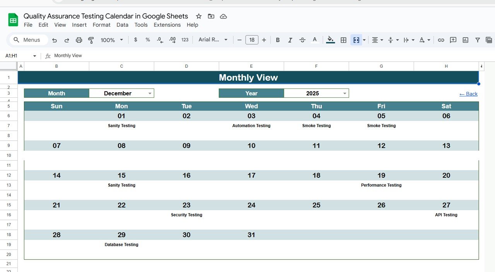Click the Undo arrow icon
Screen dimensions: 495x272
click(55, 40)
